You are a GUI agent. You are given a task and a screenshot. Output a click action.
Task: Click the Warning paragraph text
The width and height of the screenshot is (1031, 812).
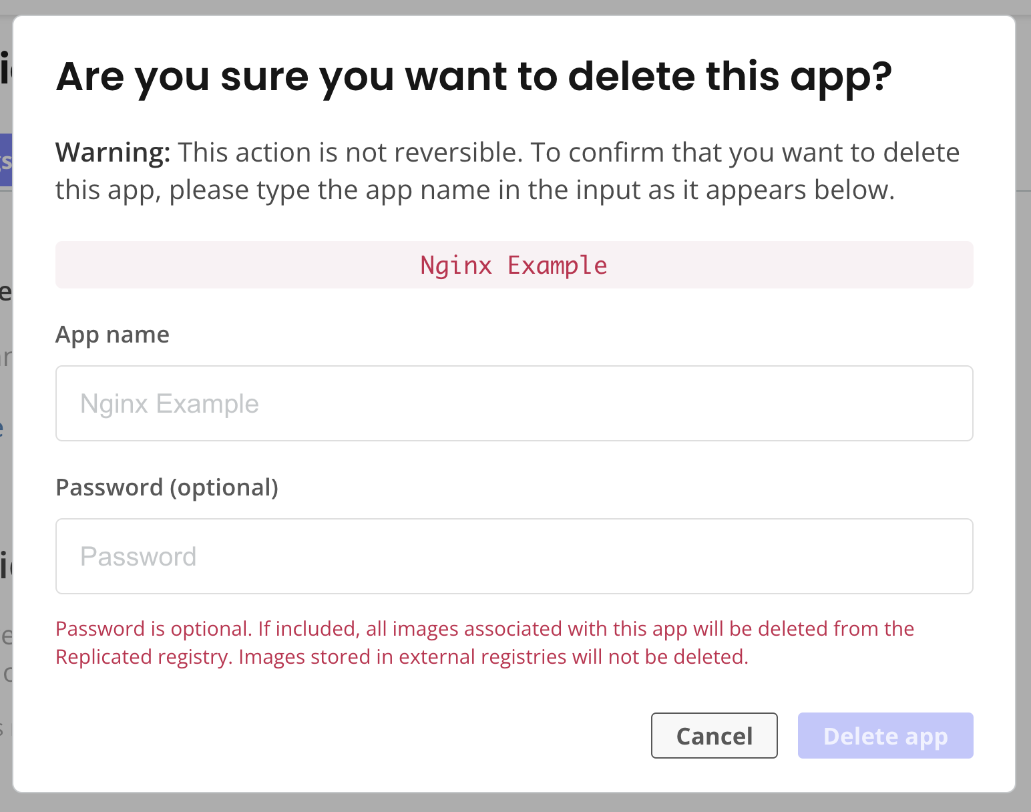507,170
